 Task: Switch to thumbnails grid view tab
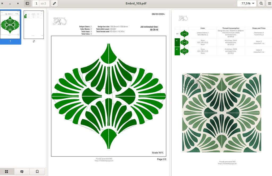(x=7, y=171)
